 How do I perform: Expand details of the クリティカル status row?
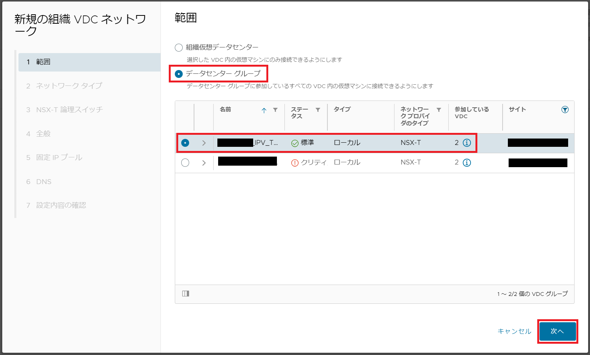(x=204, y=163)
